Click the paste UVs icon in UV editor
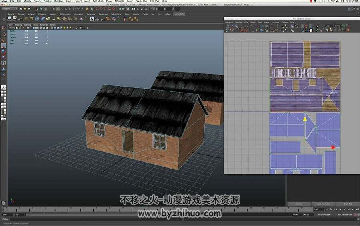The image size is (360, 226). 331,30
